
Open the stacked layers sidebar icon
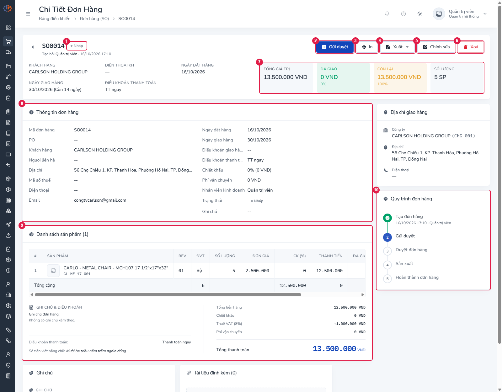(x=8, y=316)
